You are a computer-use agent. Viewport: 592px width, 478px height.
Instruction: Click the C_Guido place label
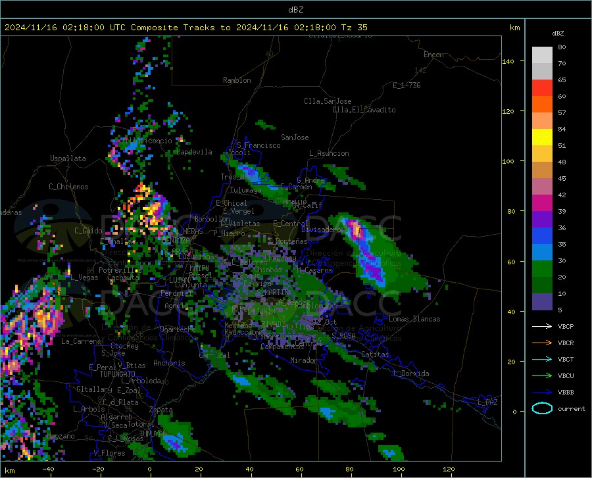[x=88, y=231]
